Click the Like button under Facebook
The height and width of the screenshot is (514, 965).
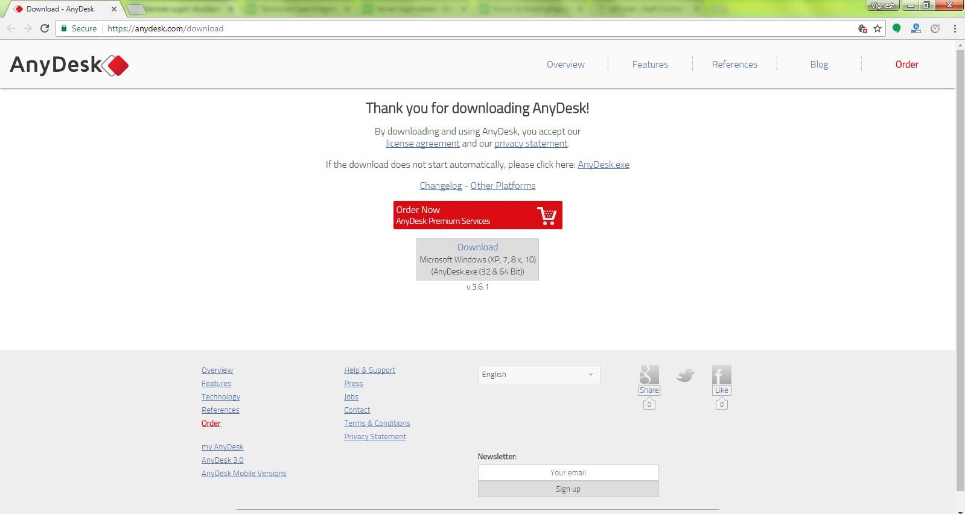721,390
